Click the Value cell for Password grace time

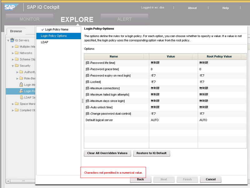(x=173, y=69)
